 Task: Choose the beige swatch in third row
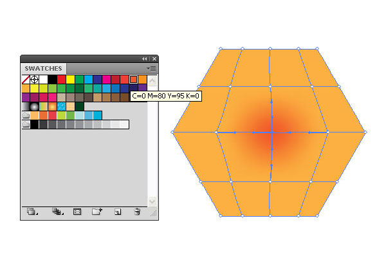coord(61,97)
